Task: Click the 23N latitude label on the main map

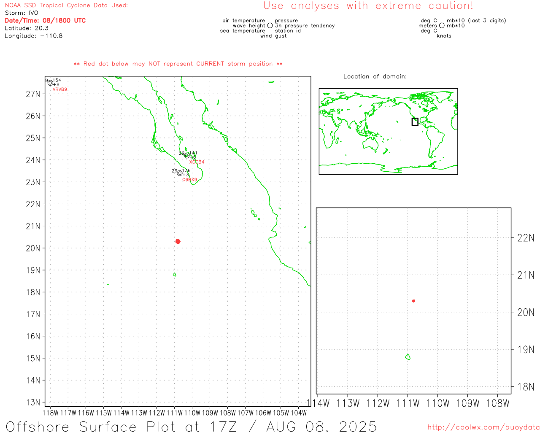Action: tap(33, 182)
